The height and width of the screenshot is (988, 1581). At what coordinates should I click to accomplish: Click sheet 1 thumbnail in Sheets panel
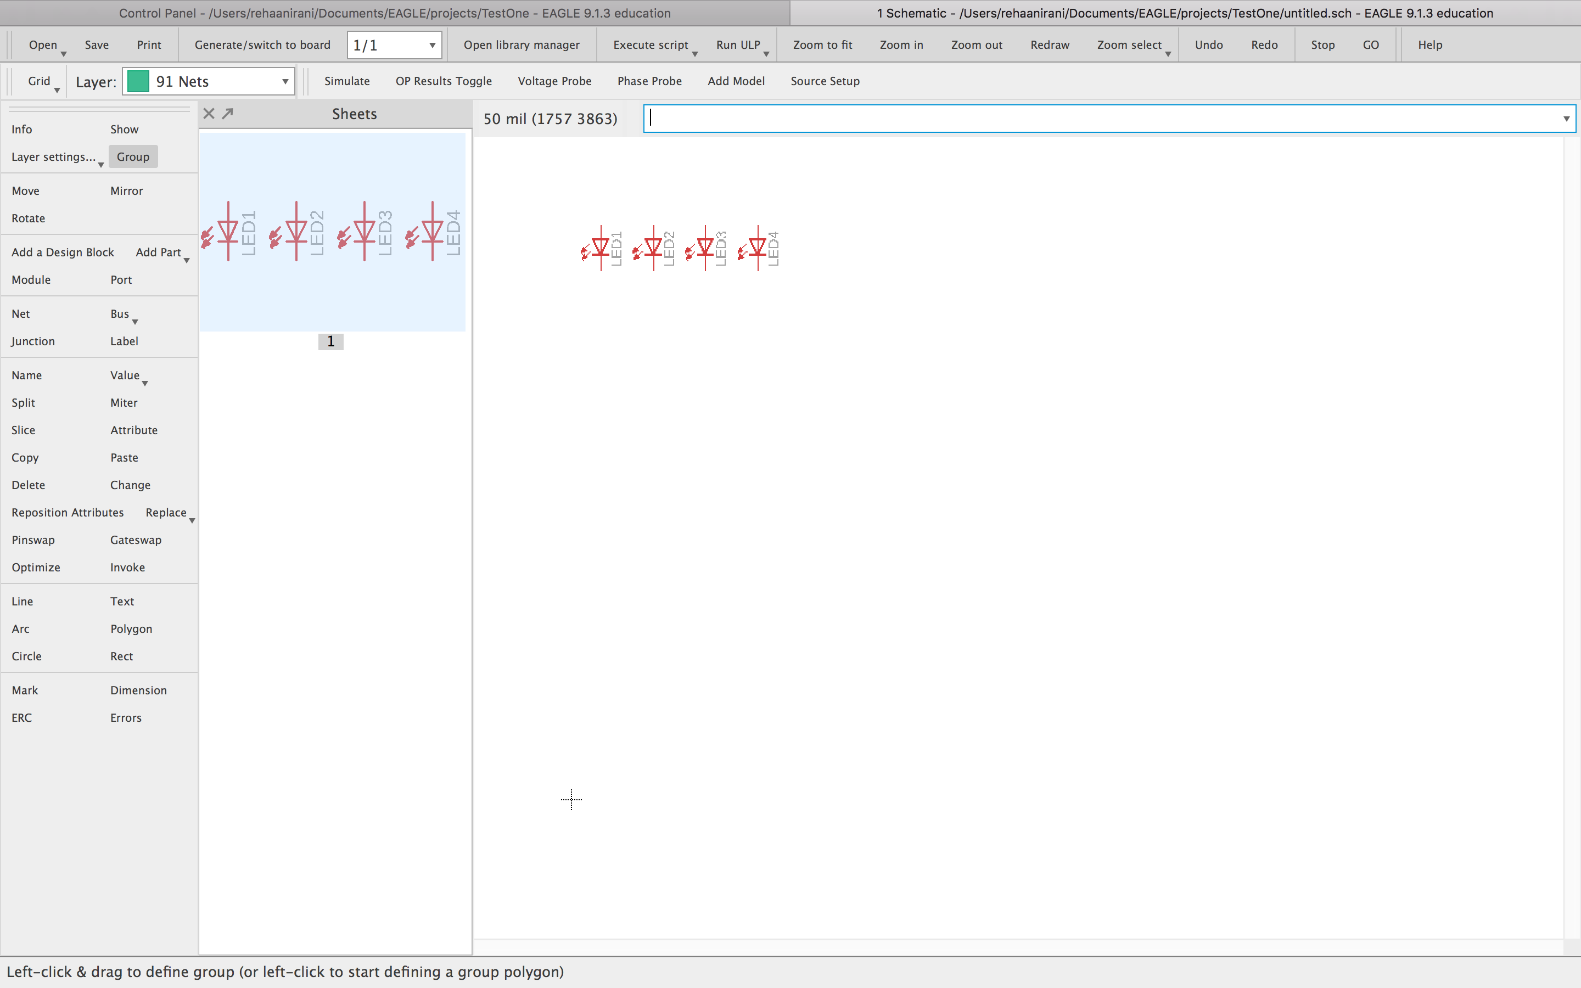[330, 229]
